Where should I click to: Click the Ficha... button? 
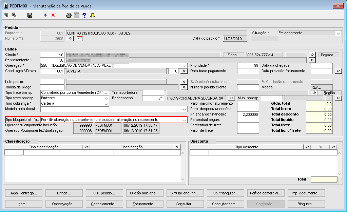tap(234, 55)
